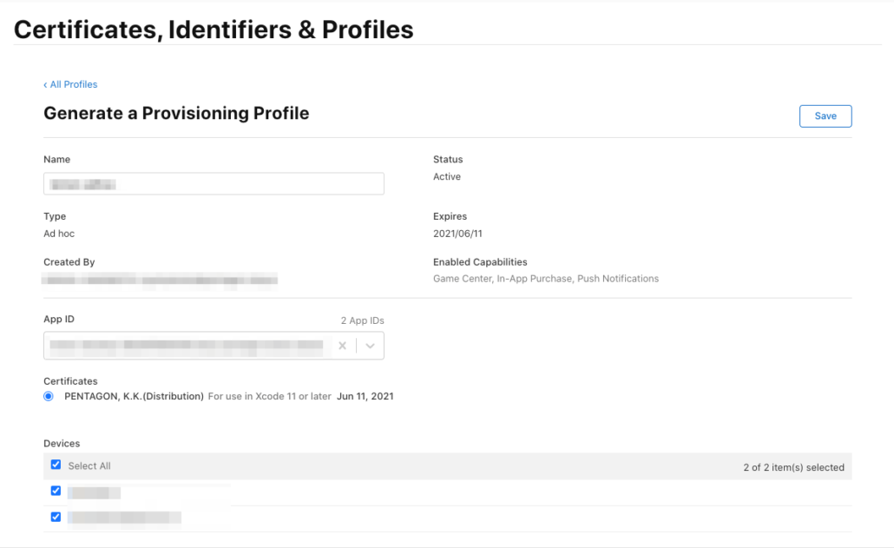Viewport: 894px width, 548px height.
Task: Select the PENTAGON, K.K. Distribution certificate radio
Action: point(49,396)
